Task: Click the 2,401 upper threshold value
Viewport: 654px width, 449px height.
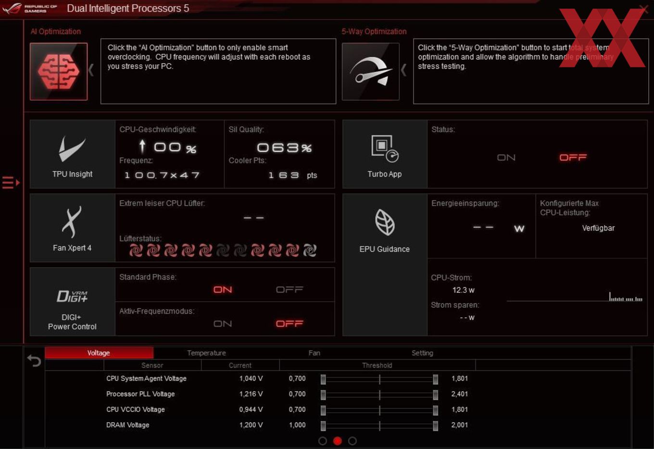Action: pyautogui.click(x=460, y=394)
